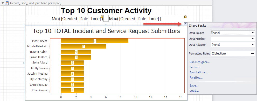Screen dimensions: 257x101
Task: Click the chart's top-left selection handle
Action: pos(24,25)
